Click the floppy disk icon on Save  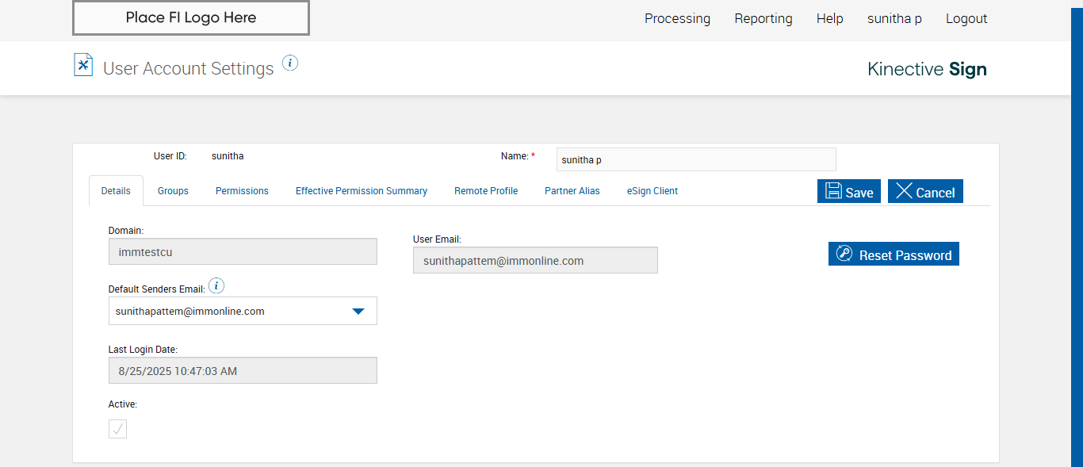click(833, 190)
